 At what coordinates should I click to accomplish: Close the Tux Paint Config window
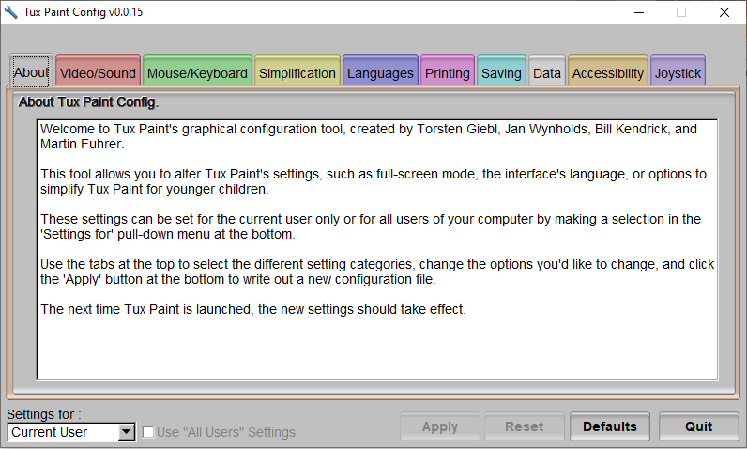point(724,12)
